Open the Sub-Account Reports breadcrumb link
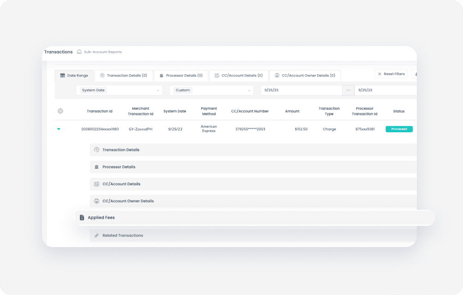Screen dimensions: 463x295 pos(103,52)
